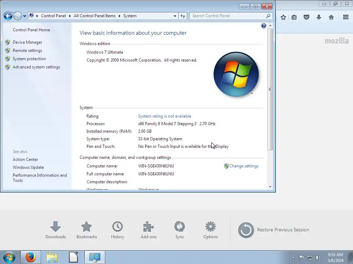
Task: Open Device Manager link
Action: click(28, 42)
